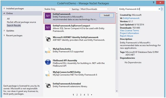Open View License Terms link

tap(129, 30)
